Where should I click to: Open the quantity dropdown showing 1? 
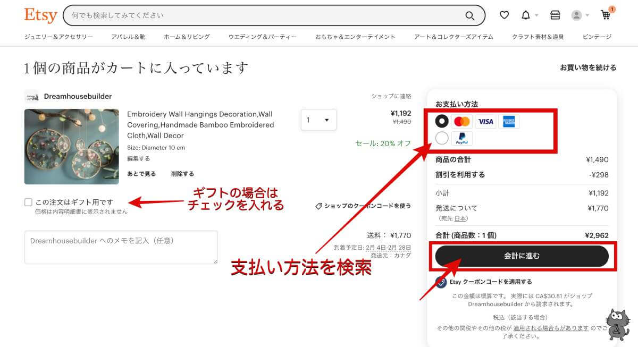[x=318, y=120]
